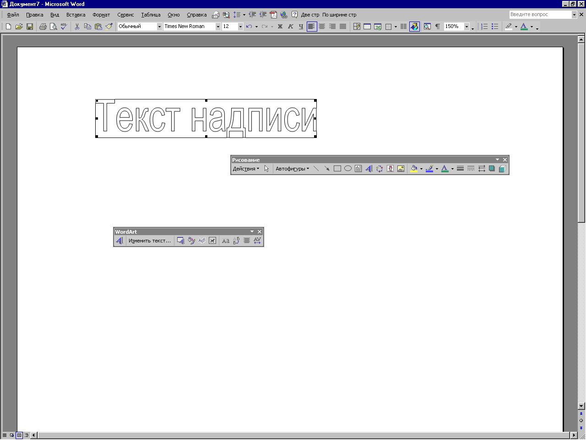Open the Файл menu
This screenshot has width=586, height=440.
[13, 15]
